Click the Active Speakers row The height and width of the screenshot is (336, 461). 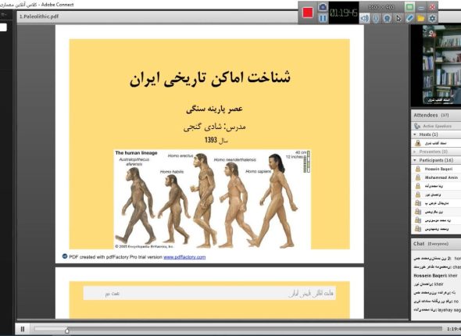(x=436, y=126)
